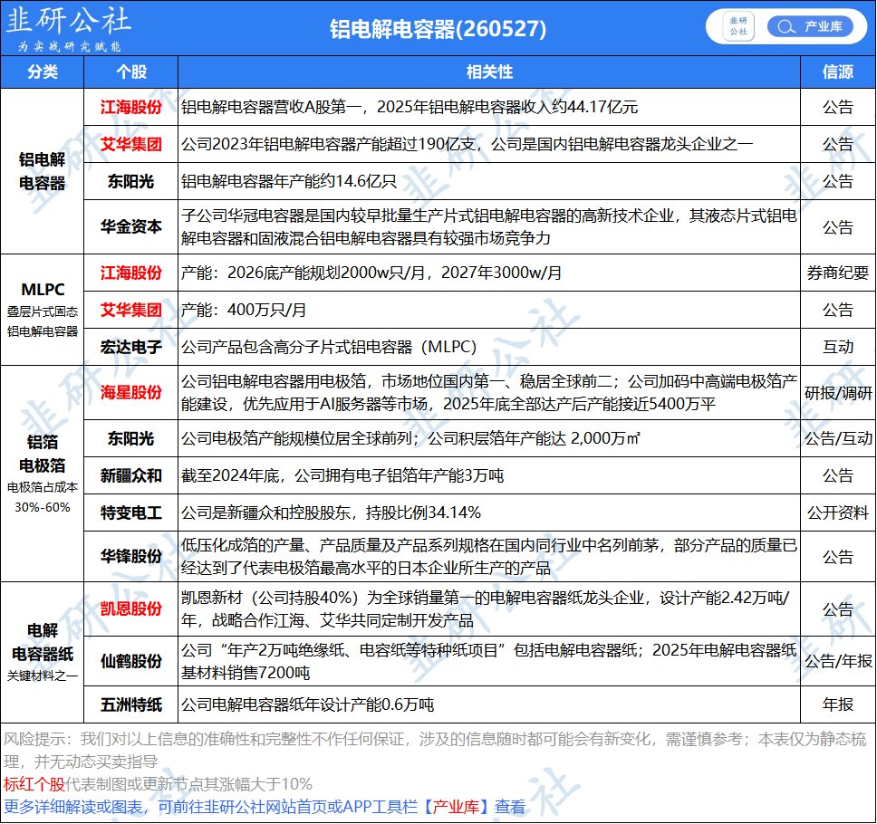
Task: Click 公告/互动 source cell
Action: (838, 439)
